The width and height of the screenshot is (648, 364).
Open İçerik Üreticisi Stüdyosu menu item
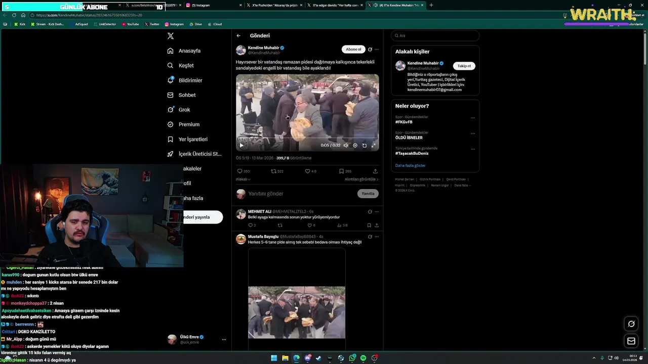(194, 154)
